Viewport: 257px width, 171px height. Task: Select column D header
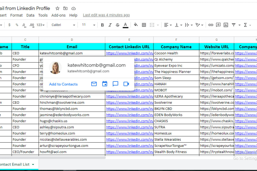coord(72,40)
